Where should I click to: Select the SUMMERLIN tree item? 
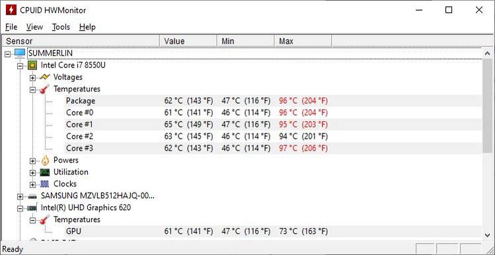(x=50, y=53)
